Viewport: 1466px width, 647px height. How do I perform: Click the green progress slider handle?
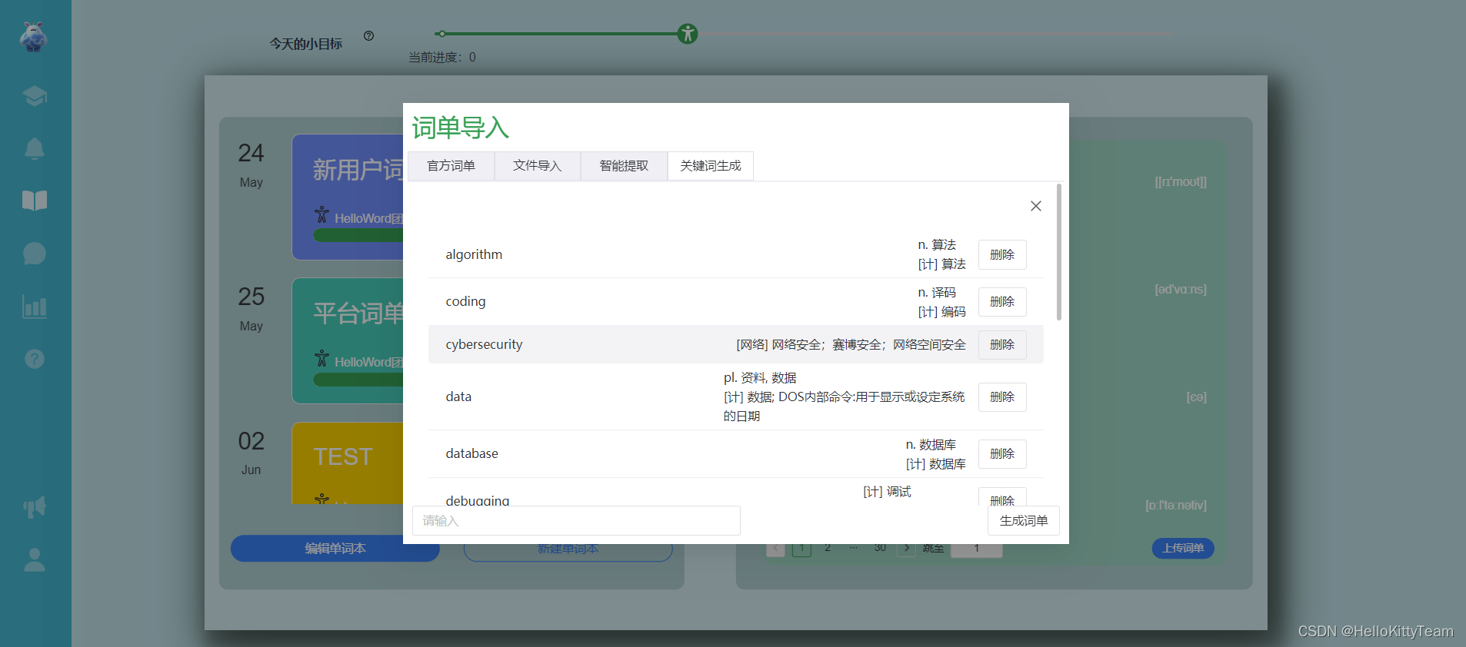[x=688, y=34]
